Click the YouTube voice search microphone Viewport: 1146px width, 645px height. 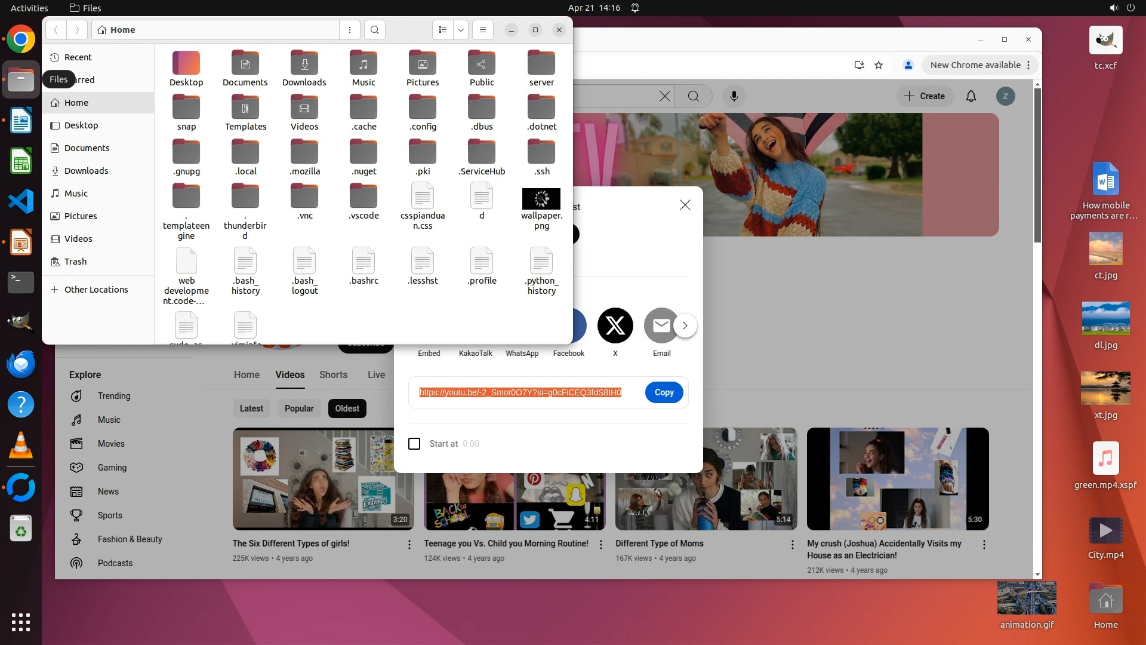(x=734, y=96)
